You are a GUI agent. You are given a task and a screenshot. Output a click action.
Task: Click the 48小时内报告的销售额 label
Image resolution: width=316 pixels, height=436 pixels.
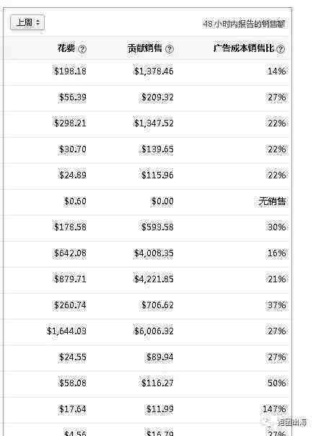click(244, 24)
